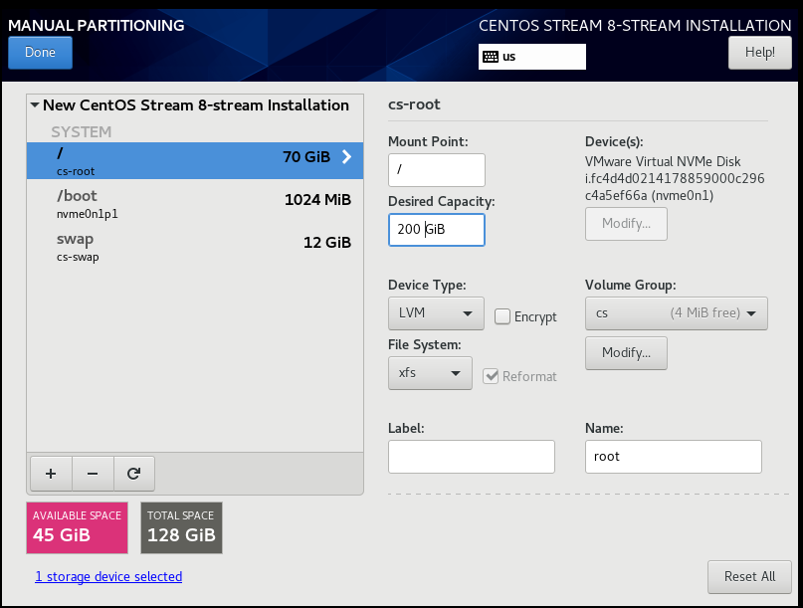Select the / cs-root partition row
The height and width of the screenshot is (608, 803).
coord(195,160)
